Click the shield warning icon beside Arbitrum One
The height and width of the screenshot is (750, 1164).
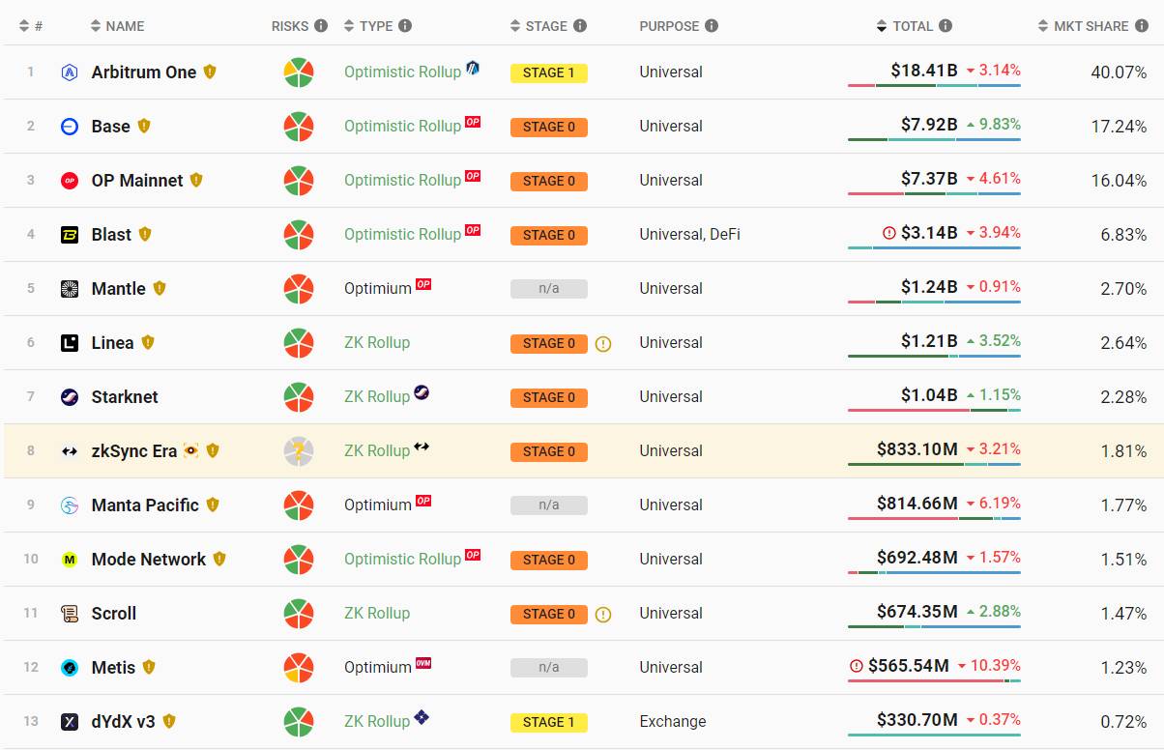210,72
